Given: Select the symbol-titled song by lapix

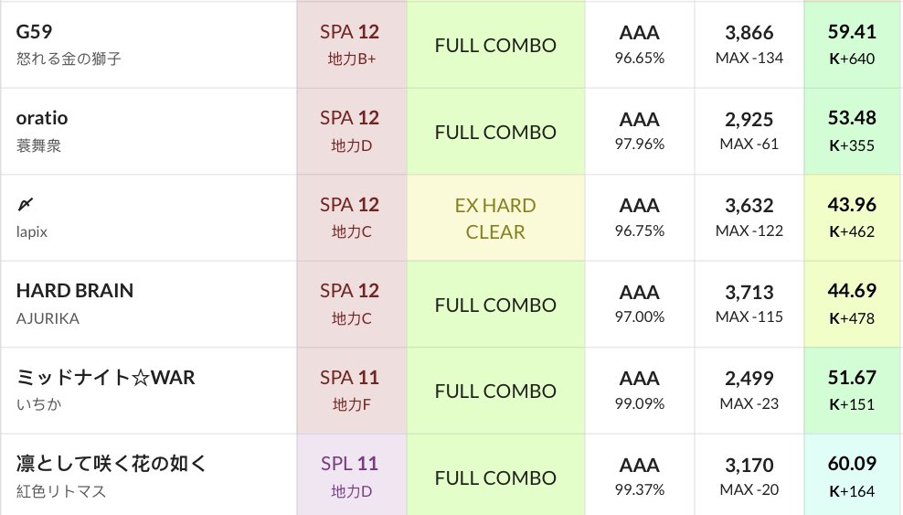Looking at the screenshot, I should click(25, 204).
